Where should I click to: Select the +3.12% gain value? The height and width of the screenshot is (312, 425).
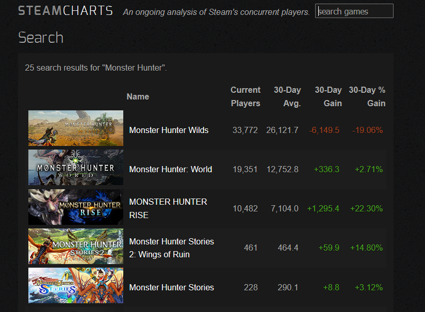point(369,287)
